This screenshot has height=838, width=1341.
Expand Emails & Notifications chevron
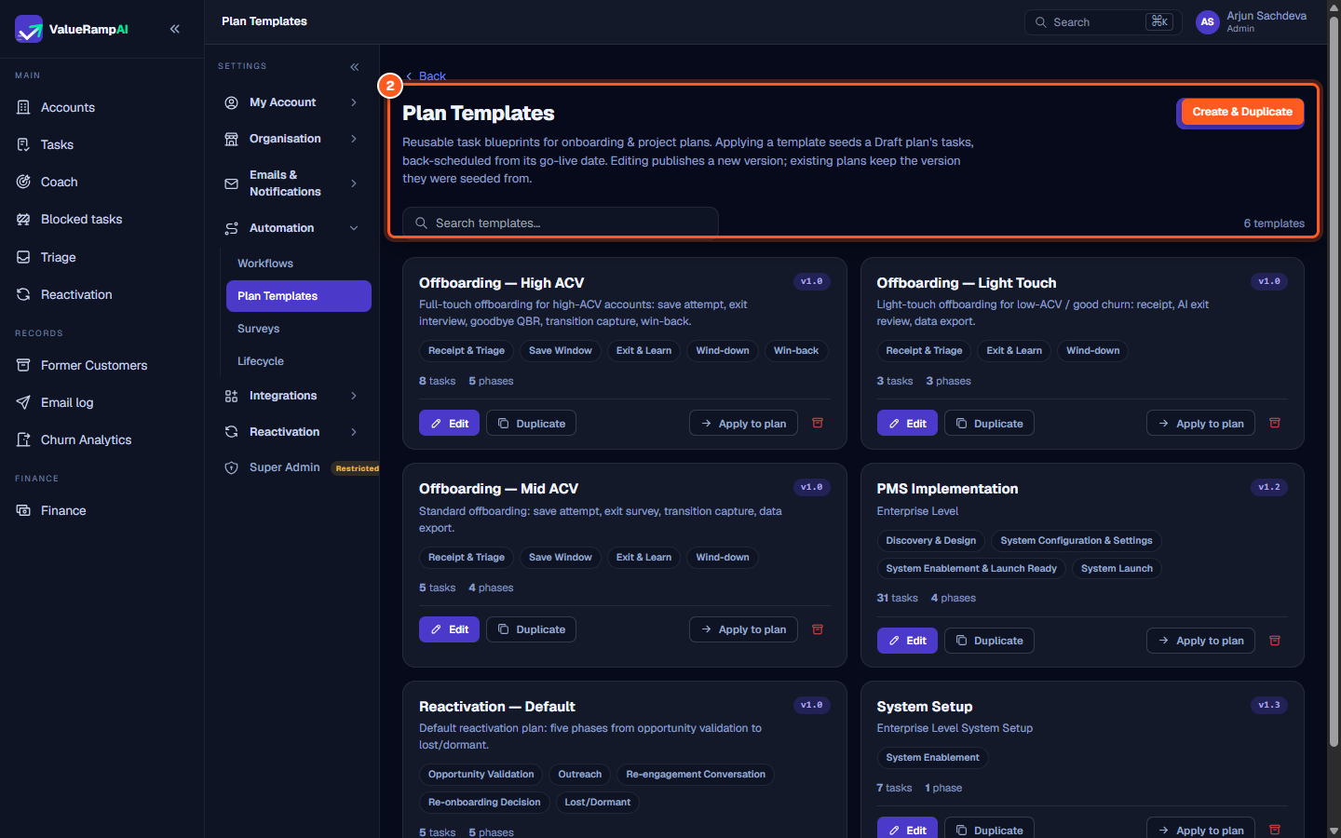[x=354, y=183]
